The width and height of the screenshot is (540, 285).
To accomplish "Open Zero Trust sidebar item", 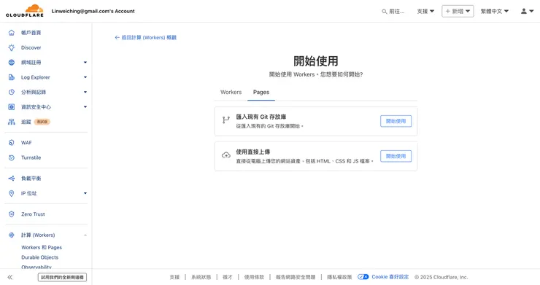I will (33, 214).
